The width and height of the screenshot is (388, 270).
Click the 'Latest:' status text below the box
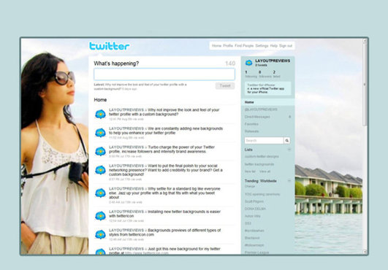click(140, 86)
